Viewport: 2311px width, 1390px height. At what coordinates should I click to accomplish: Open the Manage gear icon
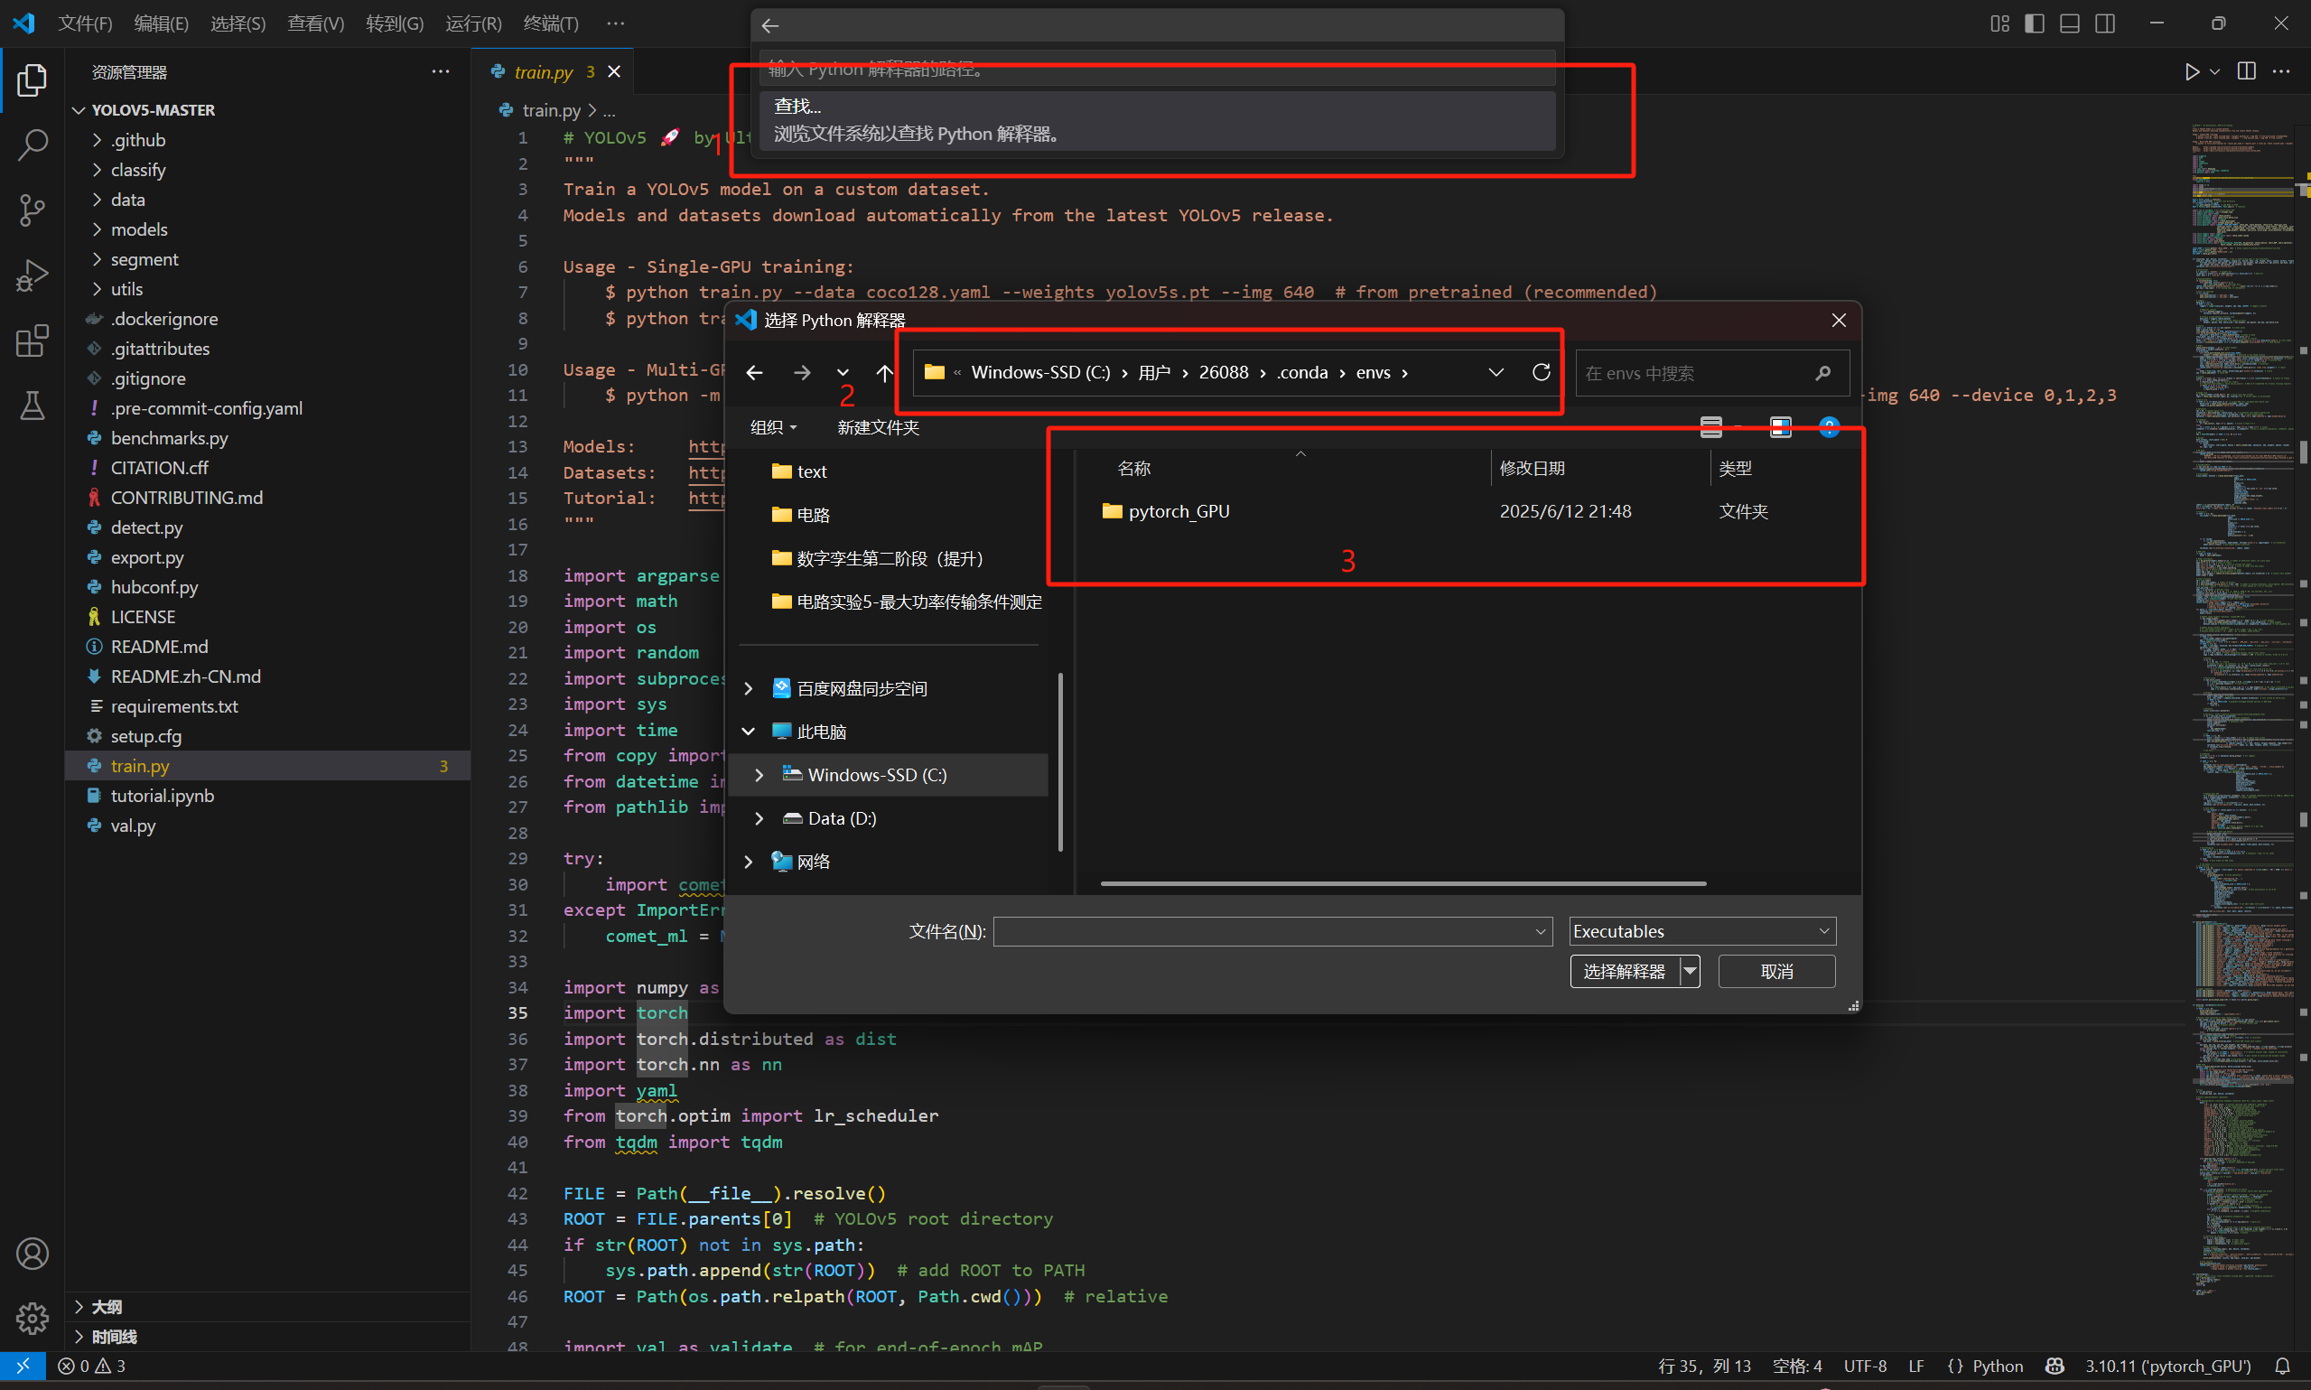[32, 1318]
